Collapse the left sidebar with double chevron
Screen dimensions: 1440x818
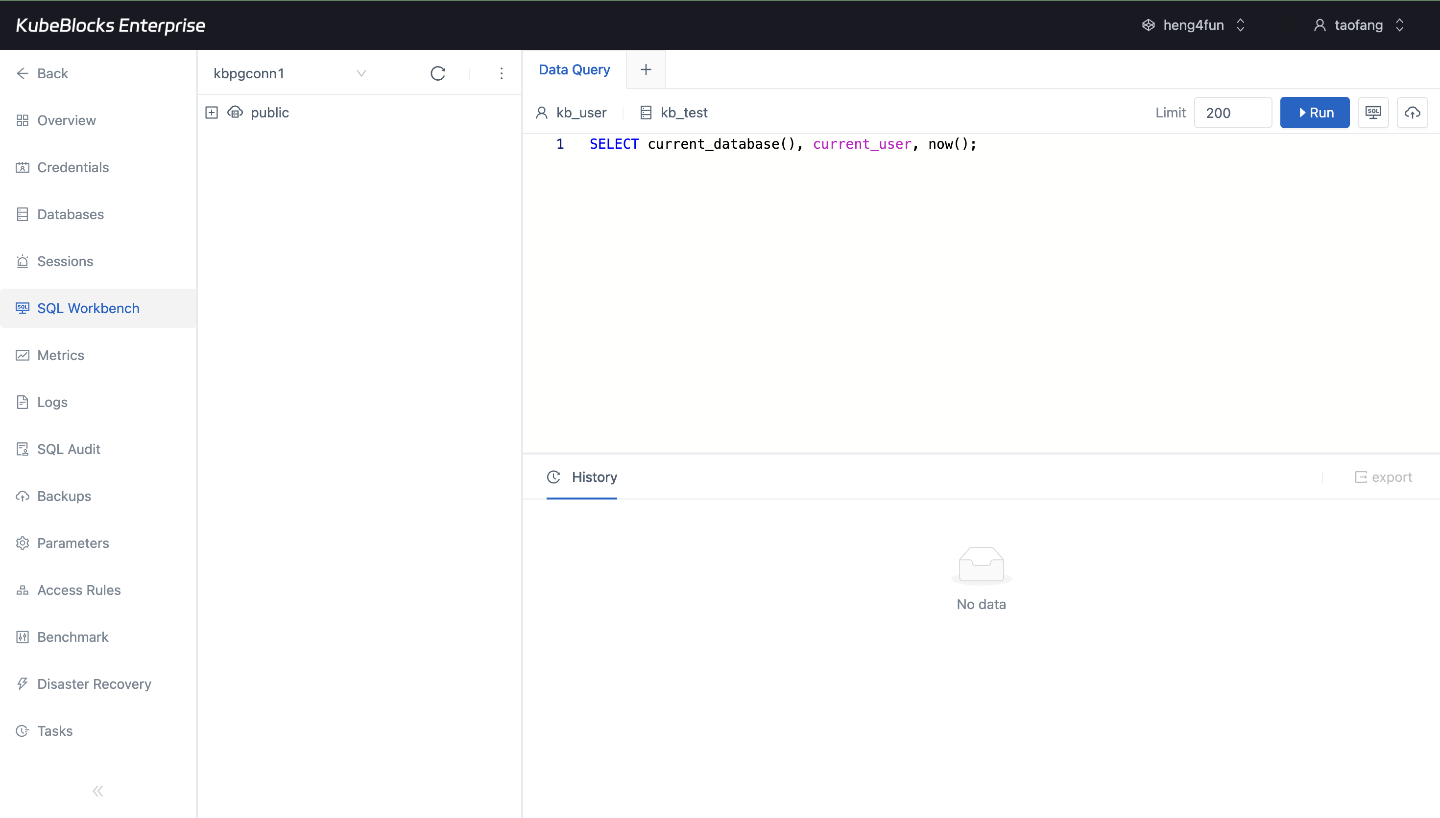coord(98,791)
